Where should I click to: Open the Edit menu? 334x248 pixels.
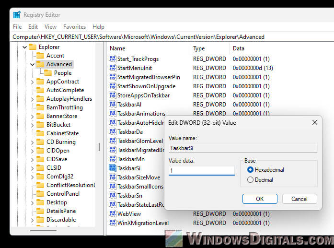(x=33, y=27)
